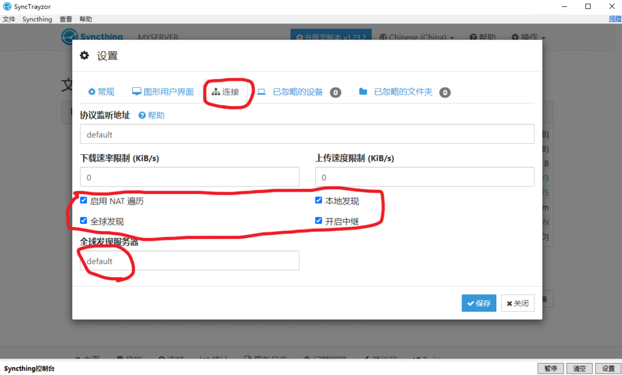
Task: Toggle the 全球发现 checkbox
Action: click(84, 220)
